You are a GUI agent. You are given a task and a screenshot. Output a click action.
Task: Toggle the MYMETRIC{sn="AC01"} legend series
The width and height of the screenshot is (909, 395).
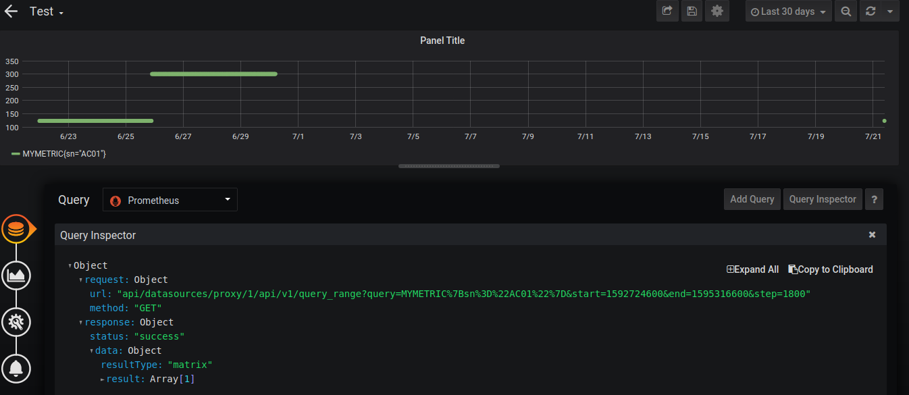(64, 154)
